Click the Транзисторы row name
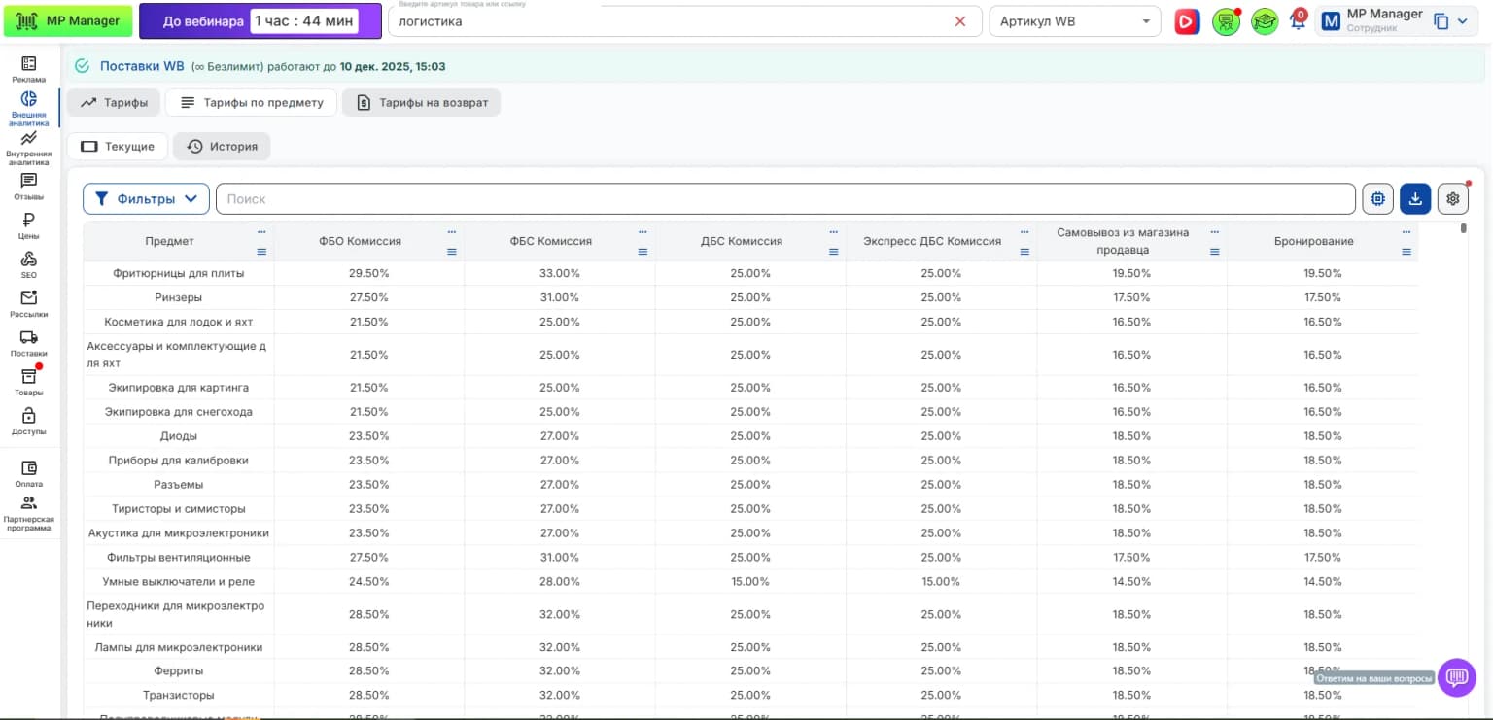 pos(179,695)
